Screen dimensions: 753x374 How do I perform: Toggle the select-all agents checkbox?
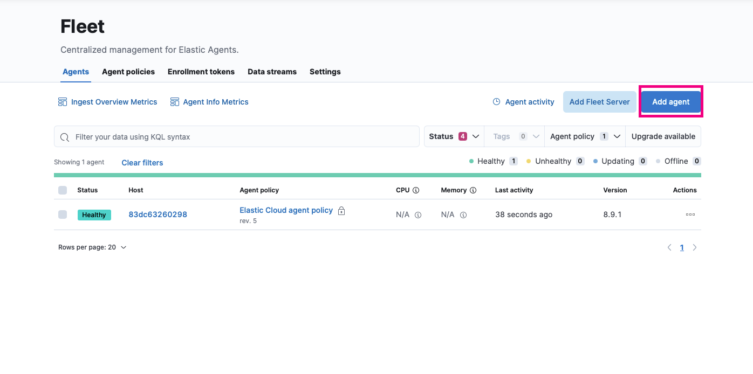pyautogui.click(x=63, y=190)
